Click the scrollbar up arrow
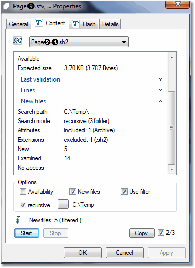Image resolution: width=195 pixels, height=268 pixels. [x=172, y=57]
